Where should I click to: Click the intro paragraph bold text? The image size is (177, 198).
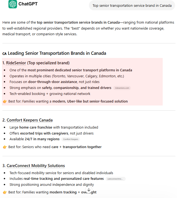tap(78, 22)
